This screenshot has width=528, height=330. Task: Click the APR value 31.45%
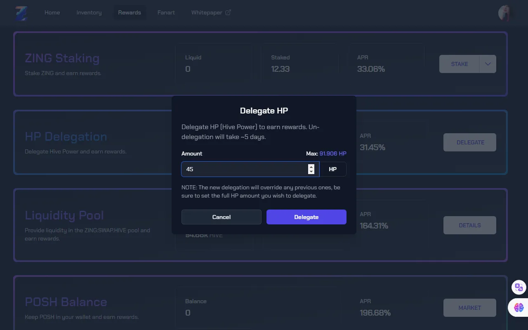coord(372,147)
